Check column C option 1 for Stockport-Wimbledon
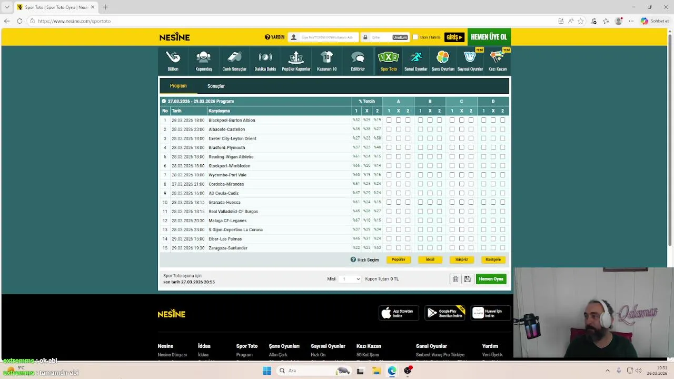Screen dimensions: 674x379 tap(452, 166)
